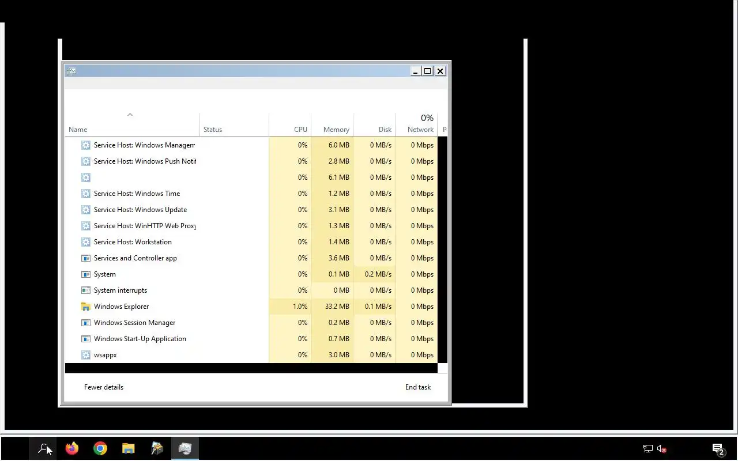Click Fewer details
The height and width of the screenshot is (461, 738).
point(104,387)
